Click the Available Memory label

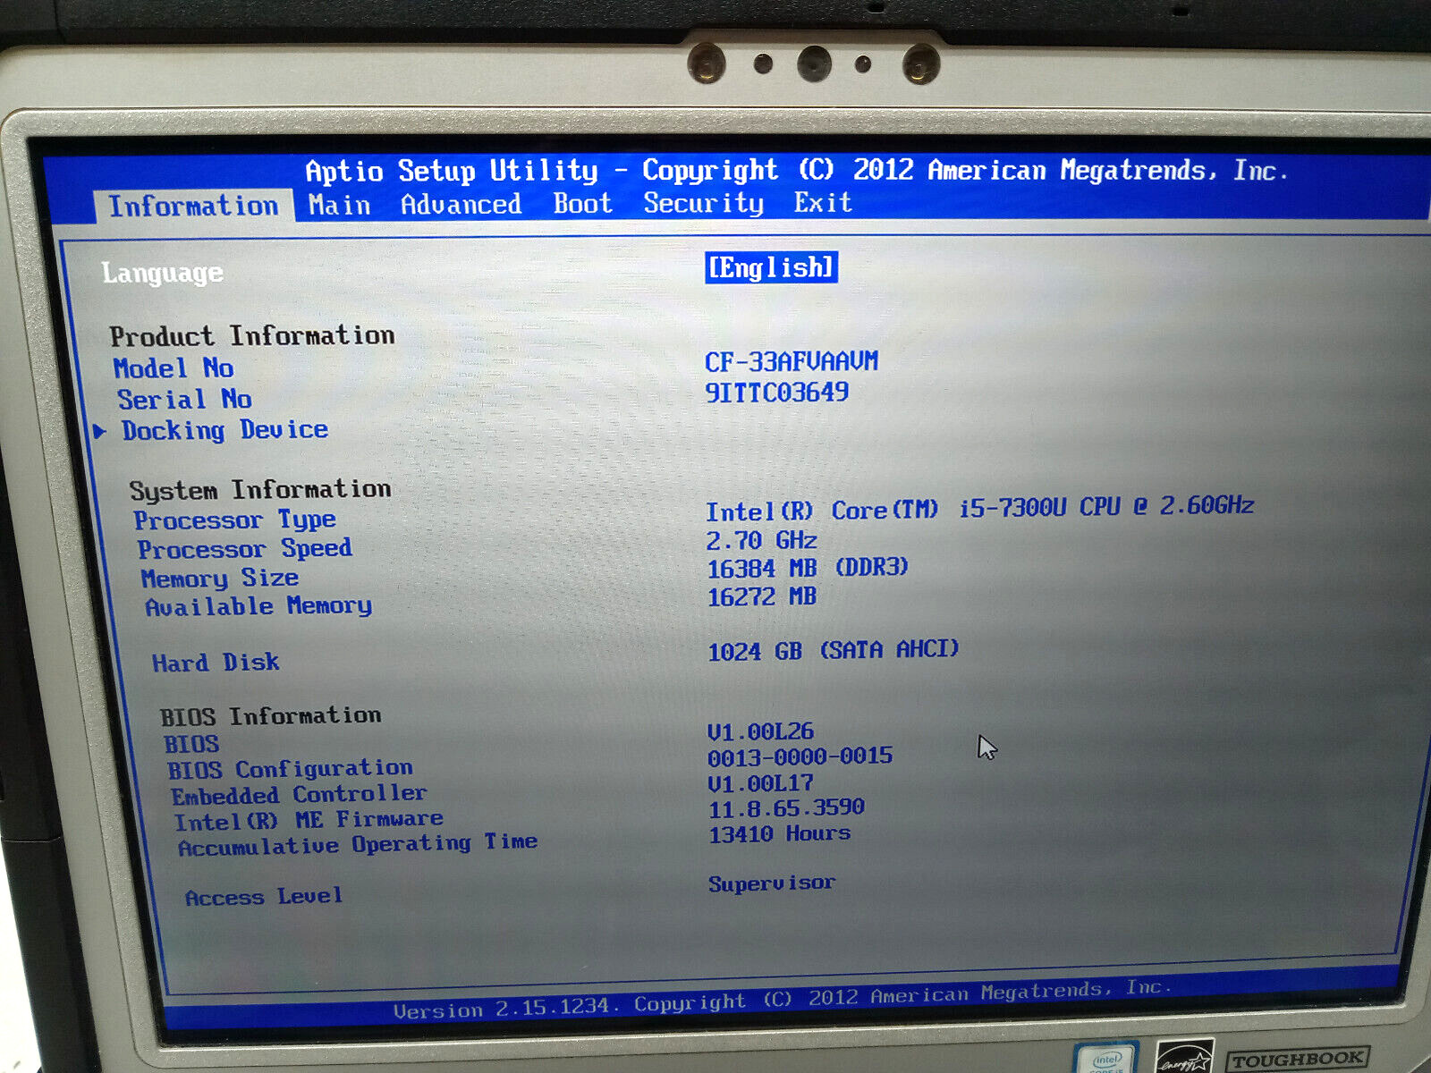pyautogui.click(x=258, y=606)
